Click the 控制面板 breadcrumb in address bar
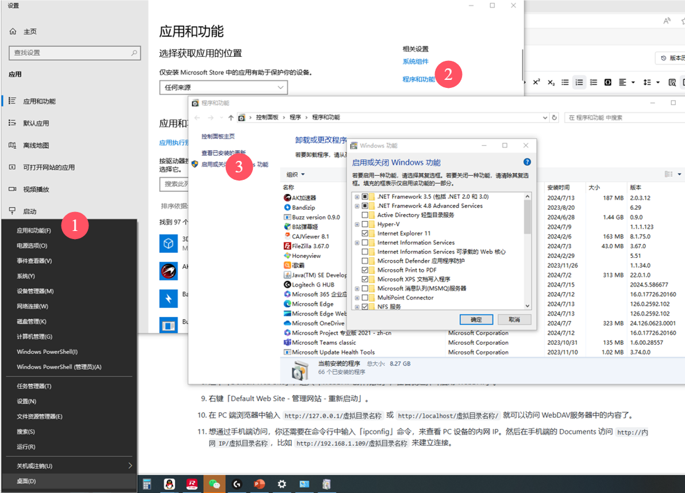 [267, 117]
